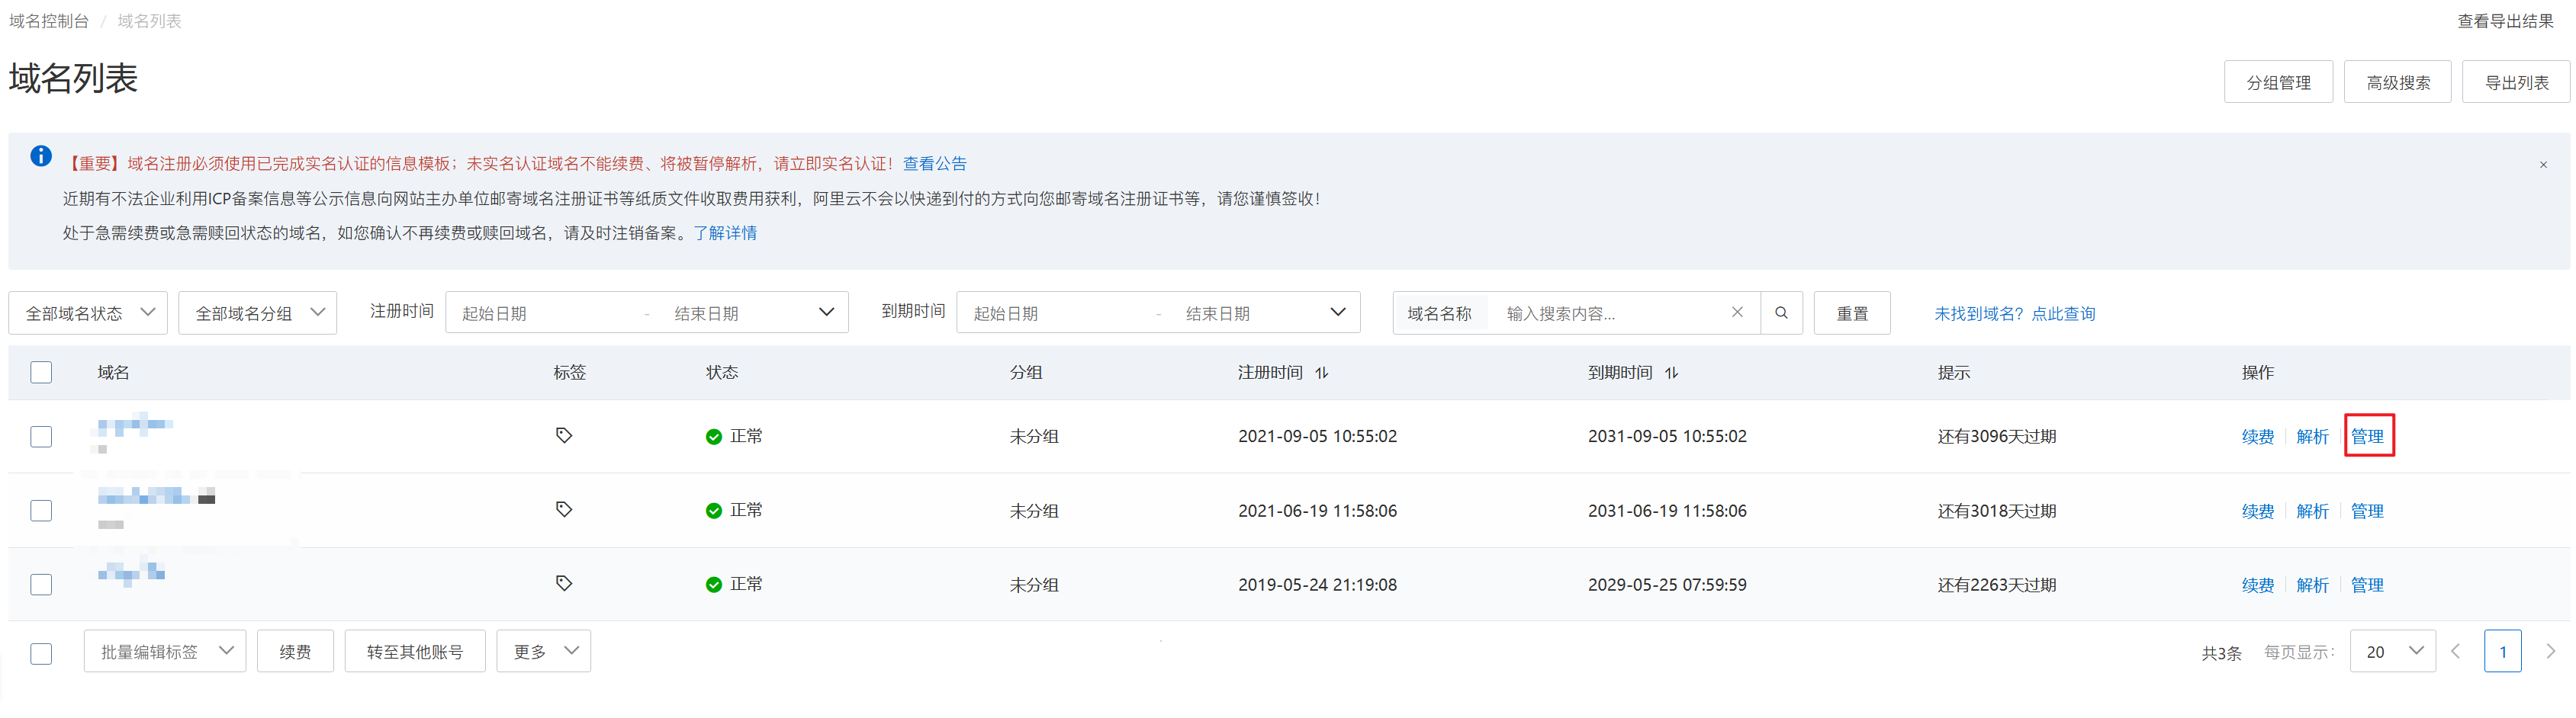The image size is (2576, 718).
Task: Click the 导出列表 button
Action: coord(2515,82)
